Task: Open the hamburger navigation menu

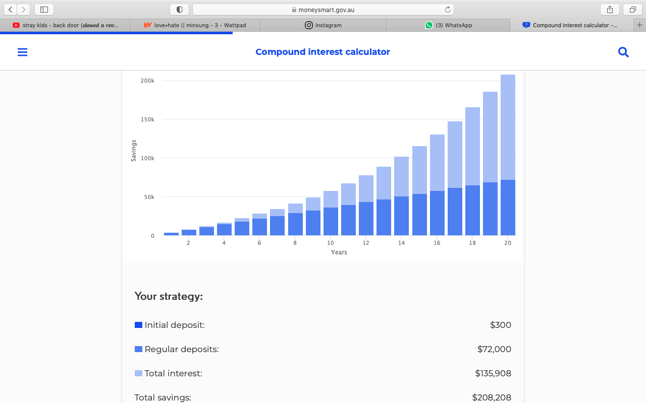Action: coord(22,52)
